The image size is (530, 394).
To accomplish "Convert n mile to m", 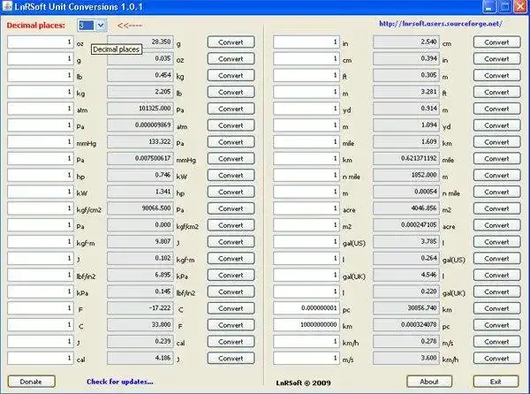I will (496, 176).
